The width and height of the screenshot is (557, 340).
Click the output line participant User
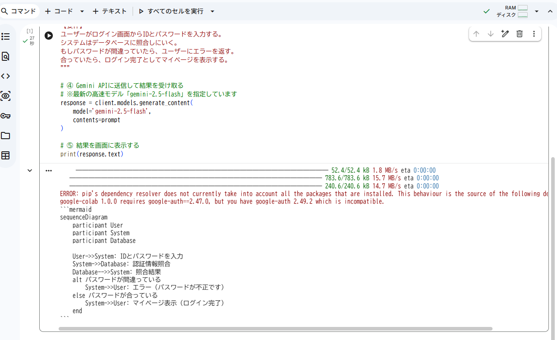(97, 225)
